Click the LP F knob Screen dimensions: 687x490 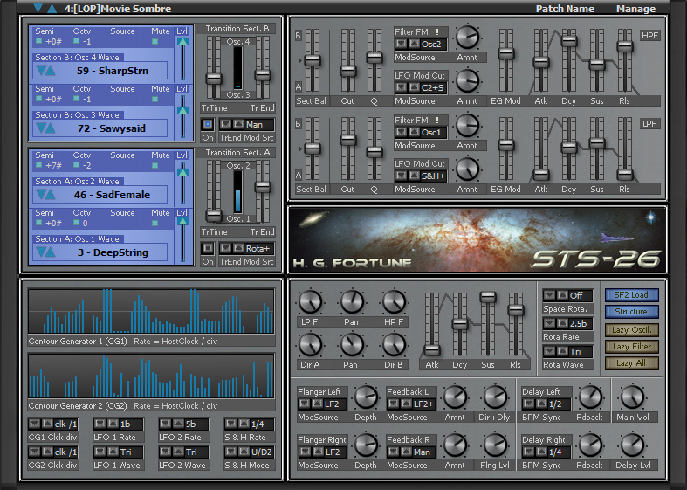310,302
